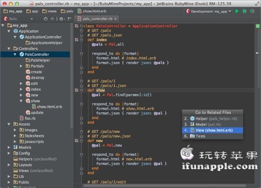Select ApplicationHelper in project tree
The image size is (261, 188).
[44, 43]
